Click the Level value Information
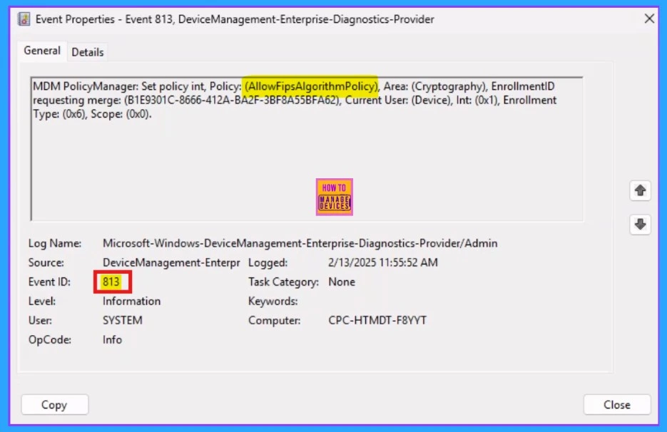 [x=131, y=301]
